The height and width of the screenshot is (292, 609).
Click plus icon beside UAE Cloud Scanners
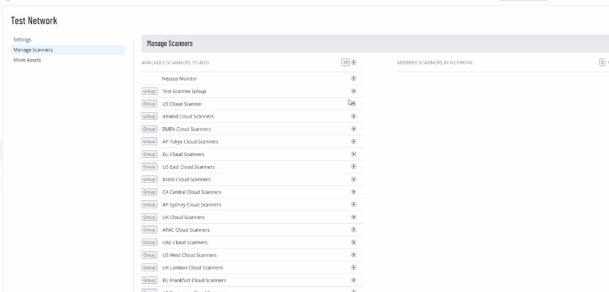(x=354, y=243)
